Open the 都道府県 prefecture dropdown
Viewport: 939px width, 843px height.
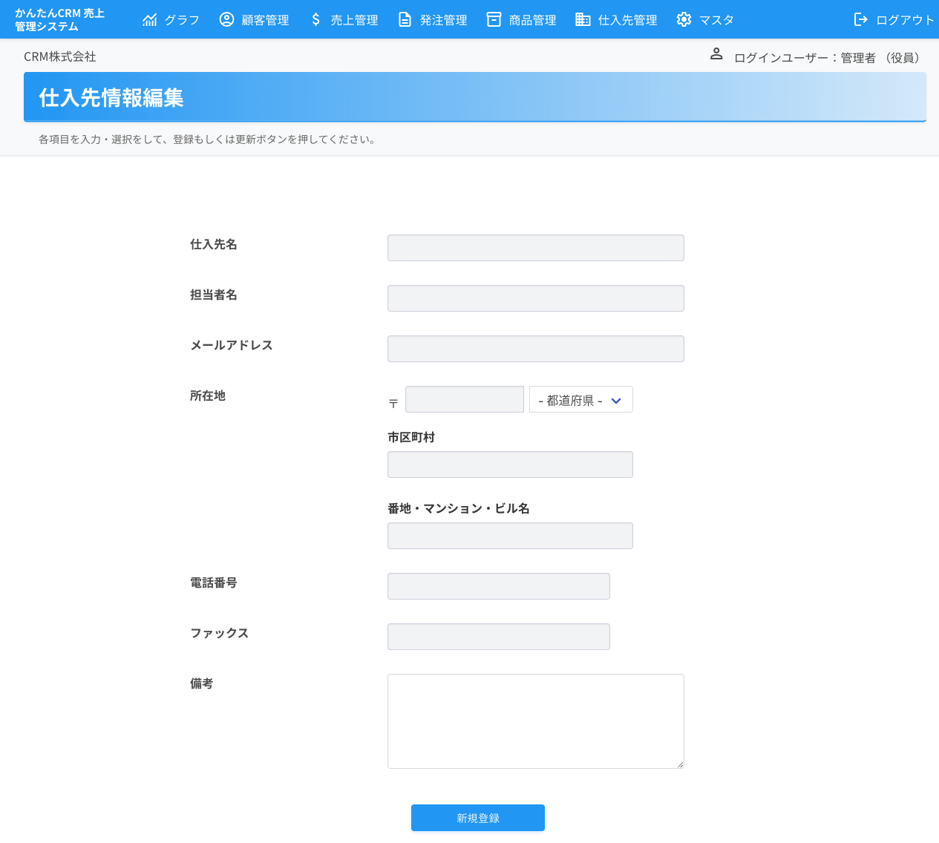580,399
